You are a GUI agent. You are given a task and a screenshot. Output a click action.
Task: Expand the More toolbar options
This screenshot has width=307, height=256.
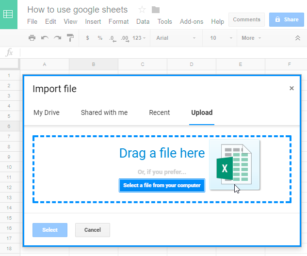(251, 38)
